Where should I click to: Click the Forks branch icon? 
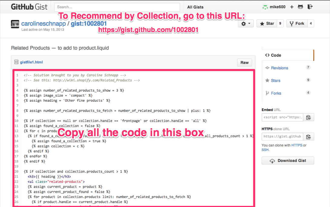coord(267,93)
